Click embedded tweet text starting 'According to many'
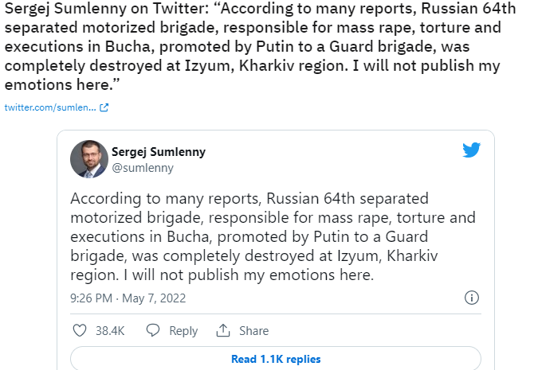The image size is (534, 370). [x=273, y=236]
